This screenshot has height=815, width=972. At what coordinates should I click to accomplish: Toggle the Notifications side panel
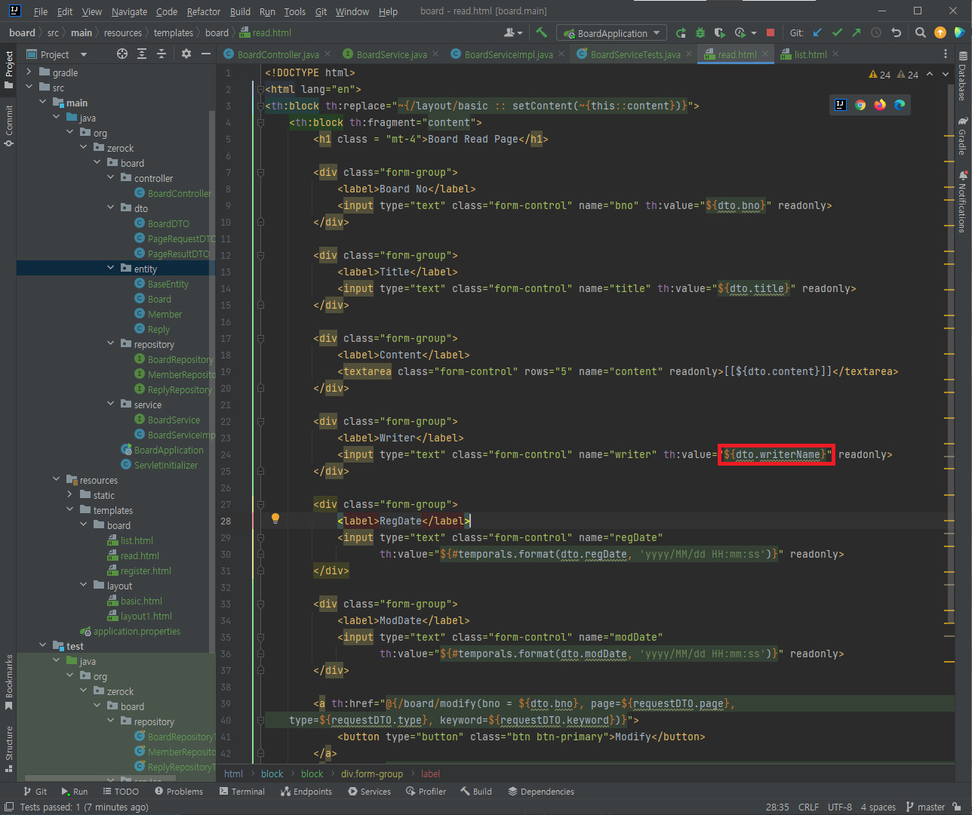pyautogui.click(x=963, y=201)
